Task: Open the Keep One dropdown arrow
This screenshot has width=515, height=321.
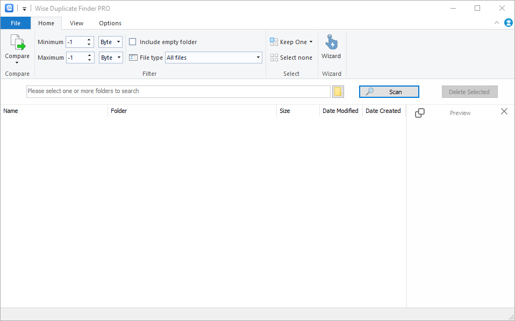Action: pyautogui.click(x=311, y=42)
